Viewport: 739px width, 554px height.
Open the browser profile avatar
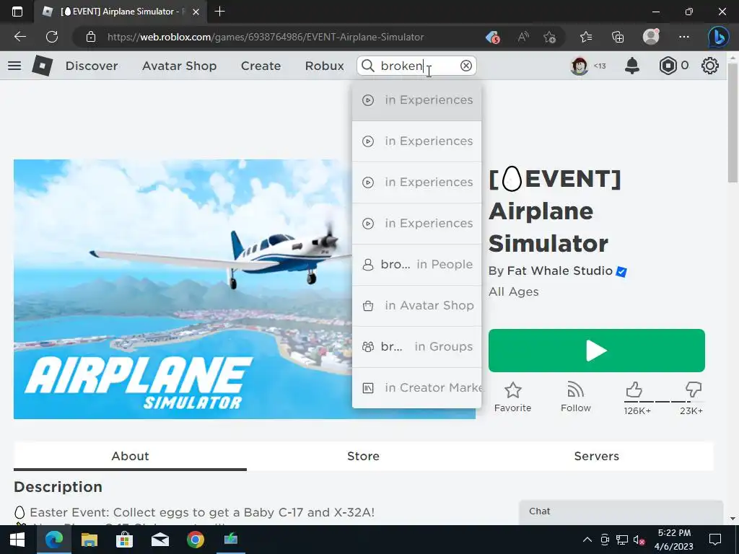[651, 37]
